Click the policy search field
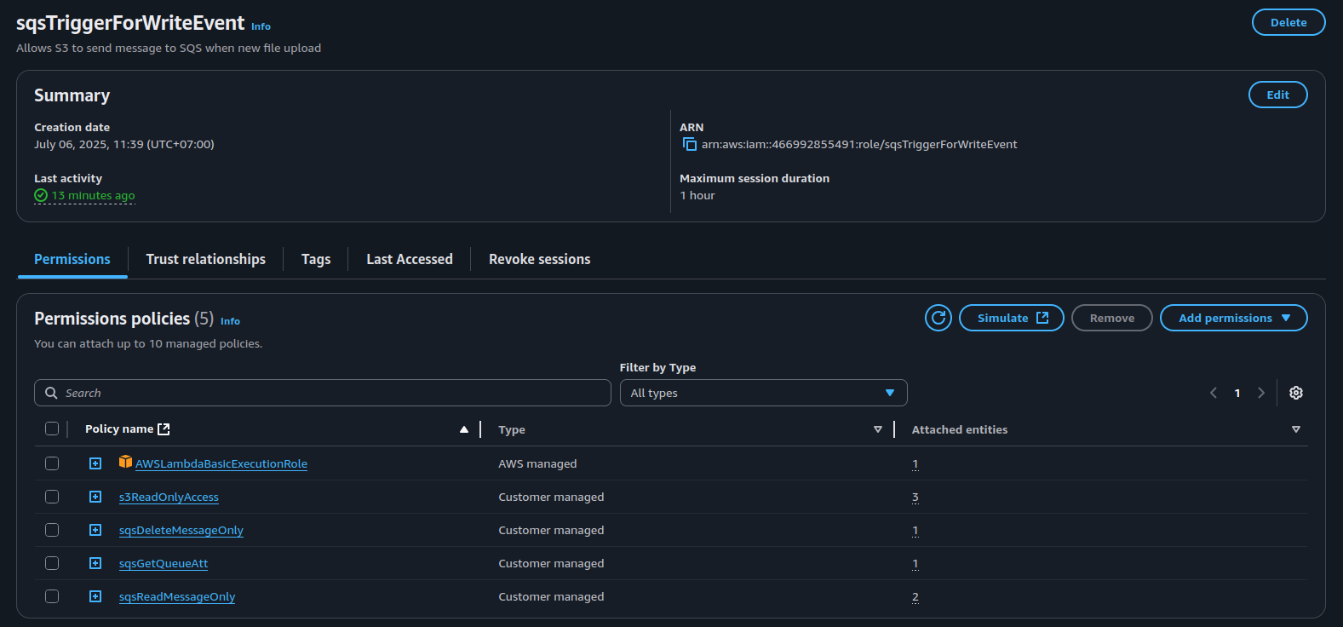1343x627 pixels. coord(323,393)
